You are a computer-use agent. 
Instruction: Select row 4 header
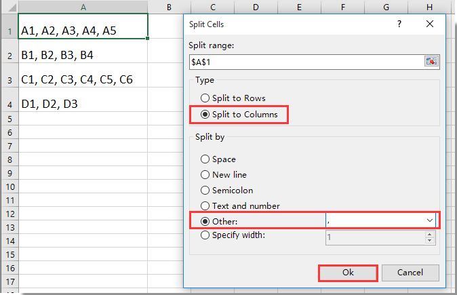tap(9, 100)
